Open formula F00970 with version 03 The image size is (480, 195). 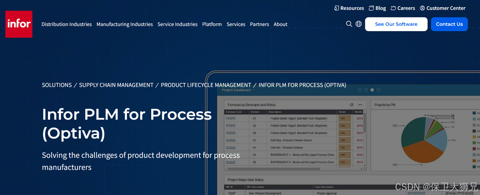pyautogui.click(x=230, y=133)
